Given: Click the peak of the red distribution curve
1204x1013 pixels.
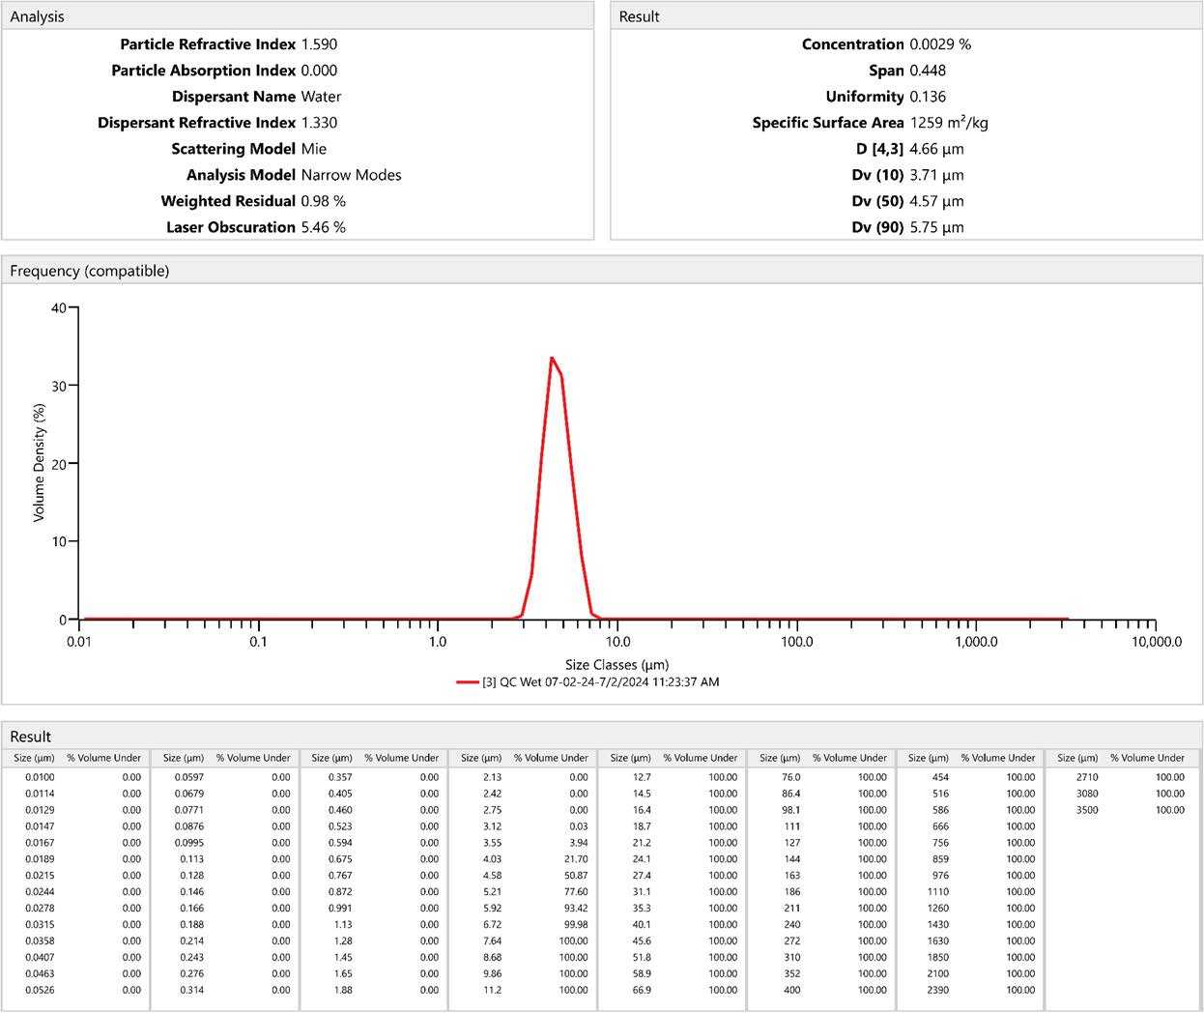Looking at the screenshot, I should pos(552,358).
